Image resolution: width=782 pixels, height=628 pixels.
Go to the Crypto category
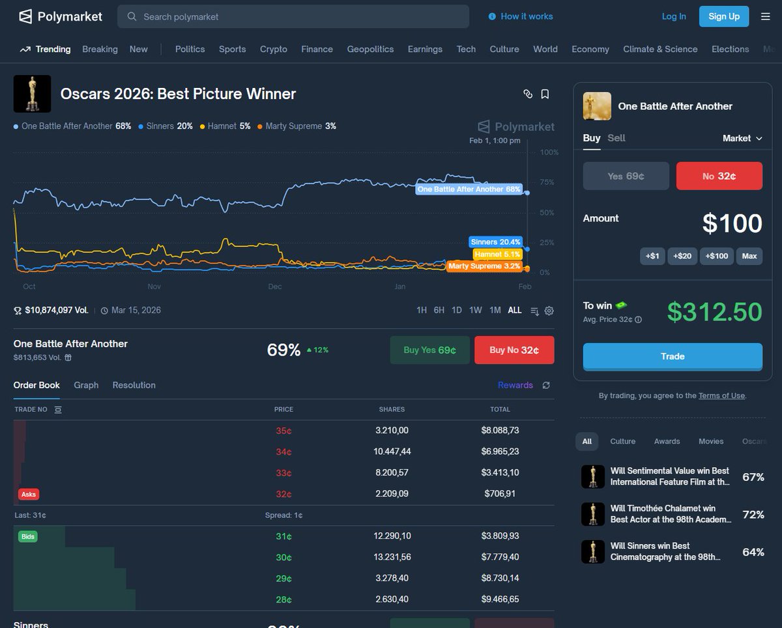click(274, 49)
